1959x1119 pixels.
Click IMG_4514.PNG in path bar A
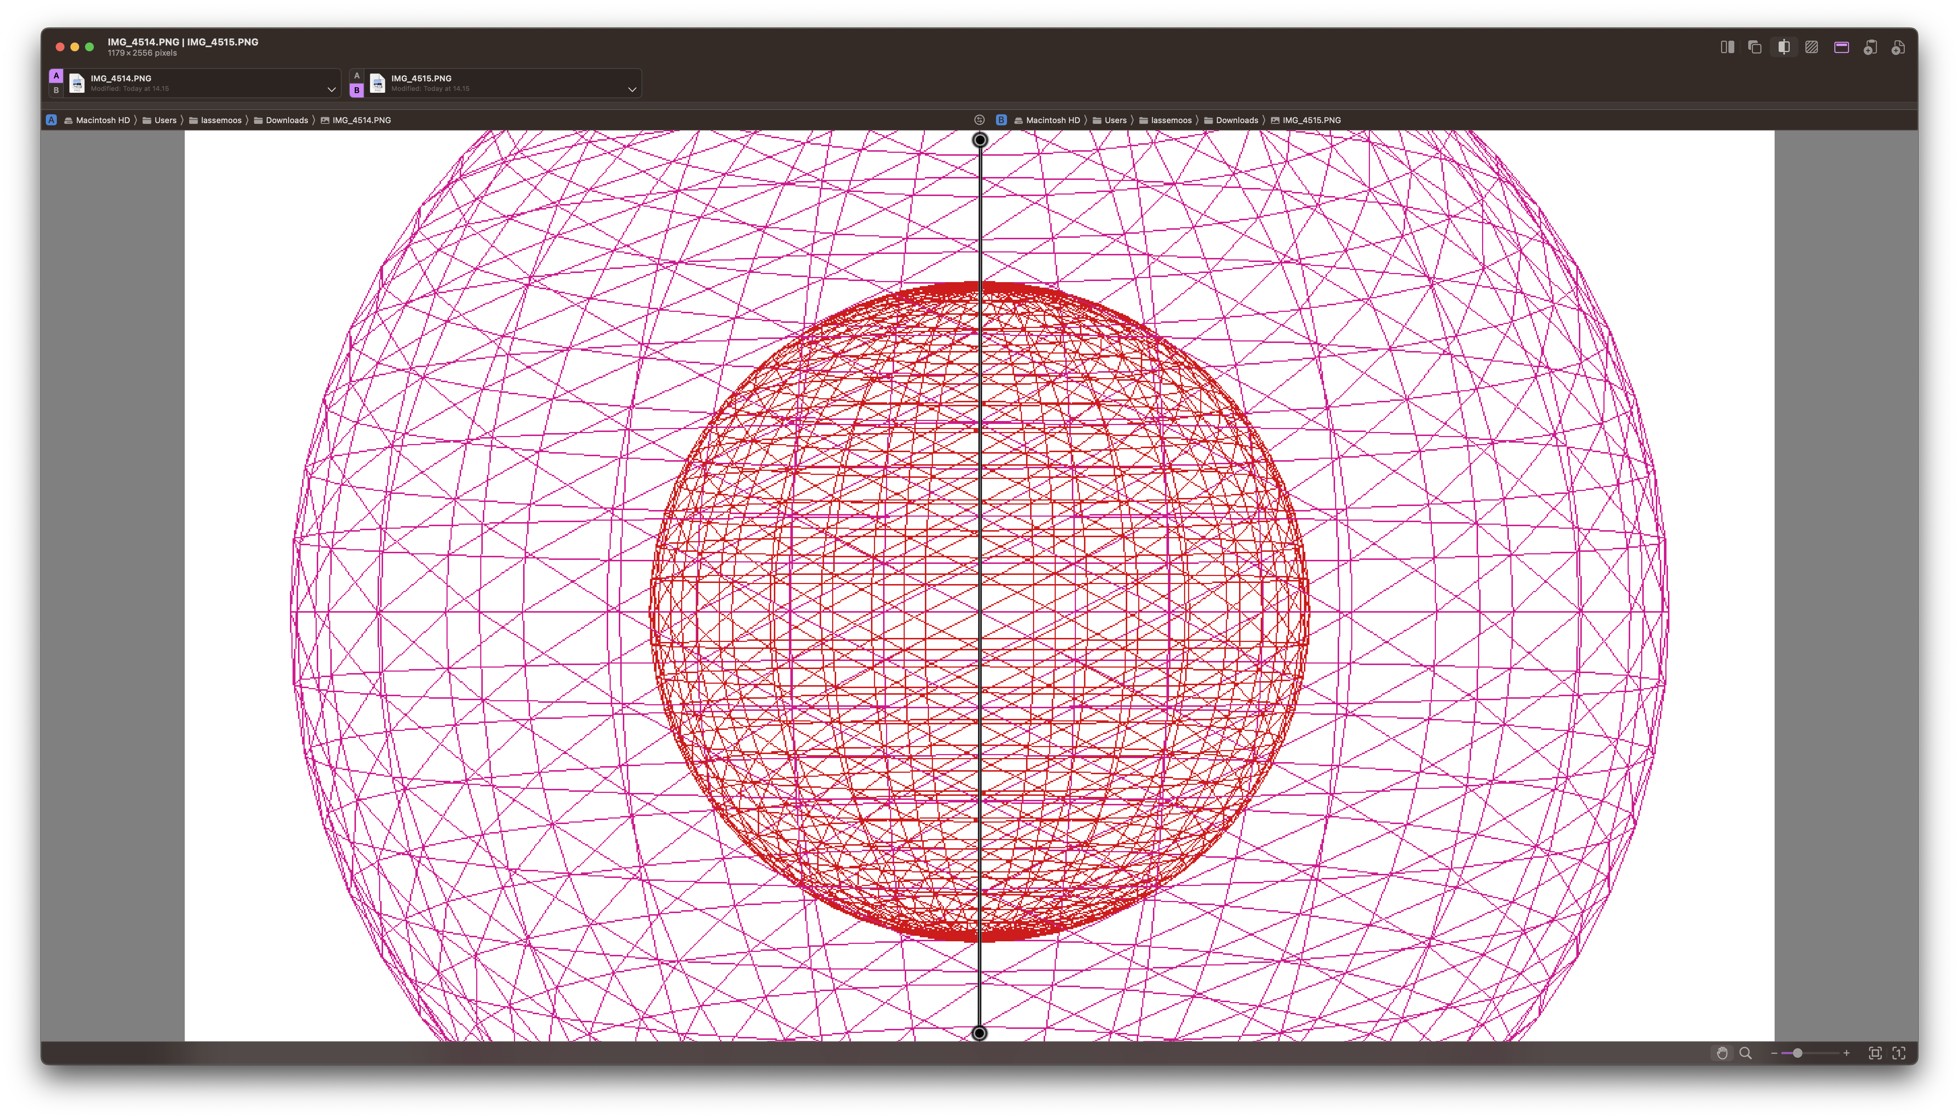pyautogui.click(x=355, y=120)
